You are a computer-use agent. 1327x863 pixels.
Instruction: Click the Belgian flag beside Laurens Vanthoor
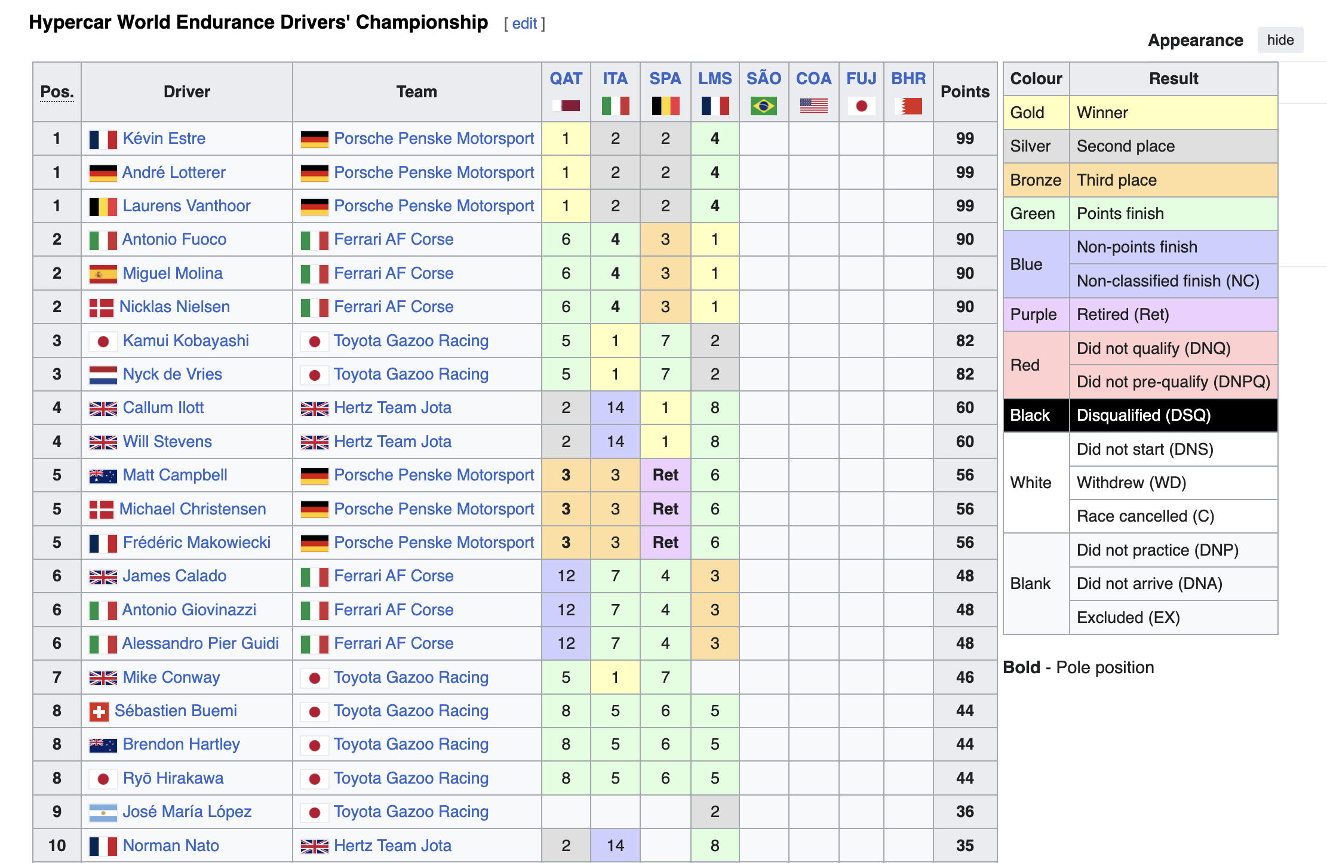(103, 206)
